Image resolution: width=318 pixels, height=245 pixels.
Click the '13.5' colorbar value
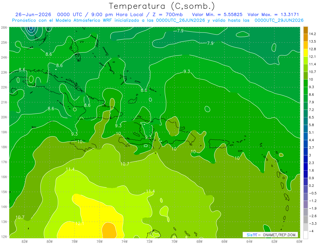313,41
